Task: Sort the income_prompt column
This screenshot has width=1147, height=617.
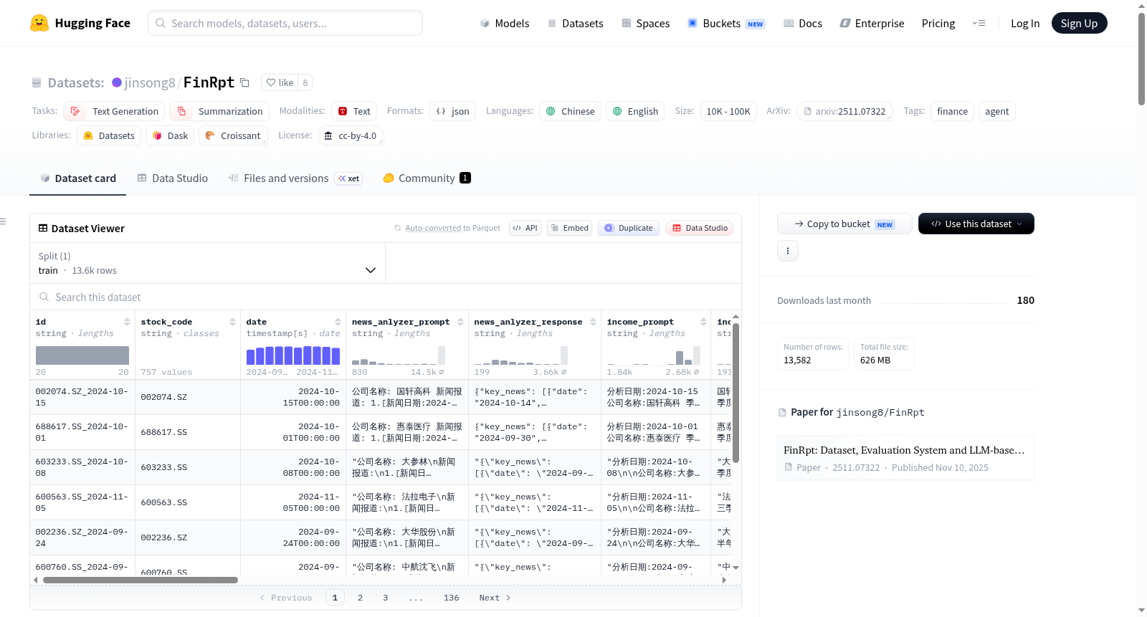Action: pyautogui.click(x=703, y=322)
